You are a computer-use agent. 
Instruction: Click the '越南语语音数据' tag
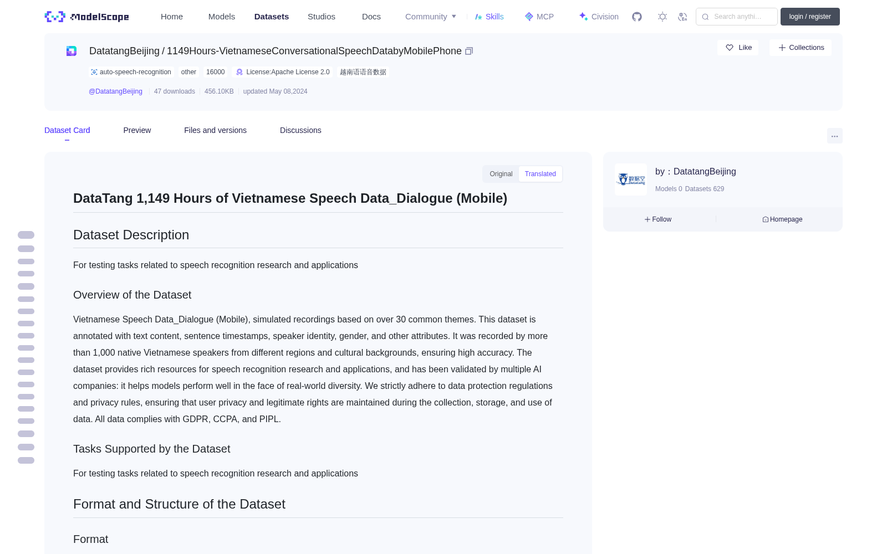click(363, 72)
